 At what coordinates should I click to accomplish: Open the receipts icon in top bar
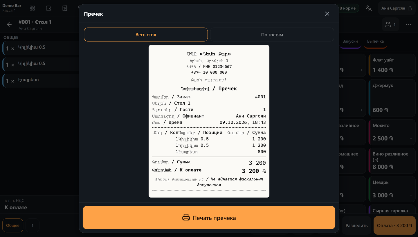click(x=65, y=8)
